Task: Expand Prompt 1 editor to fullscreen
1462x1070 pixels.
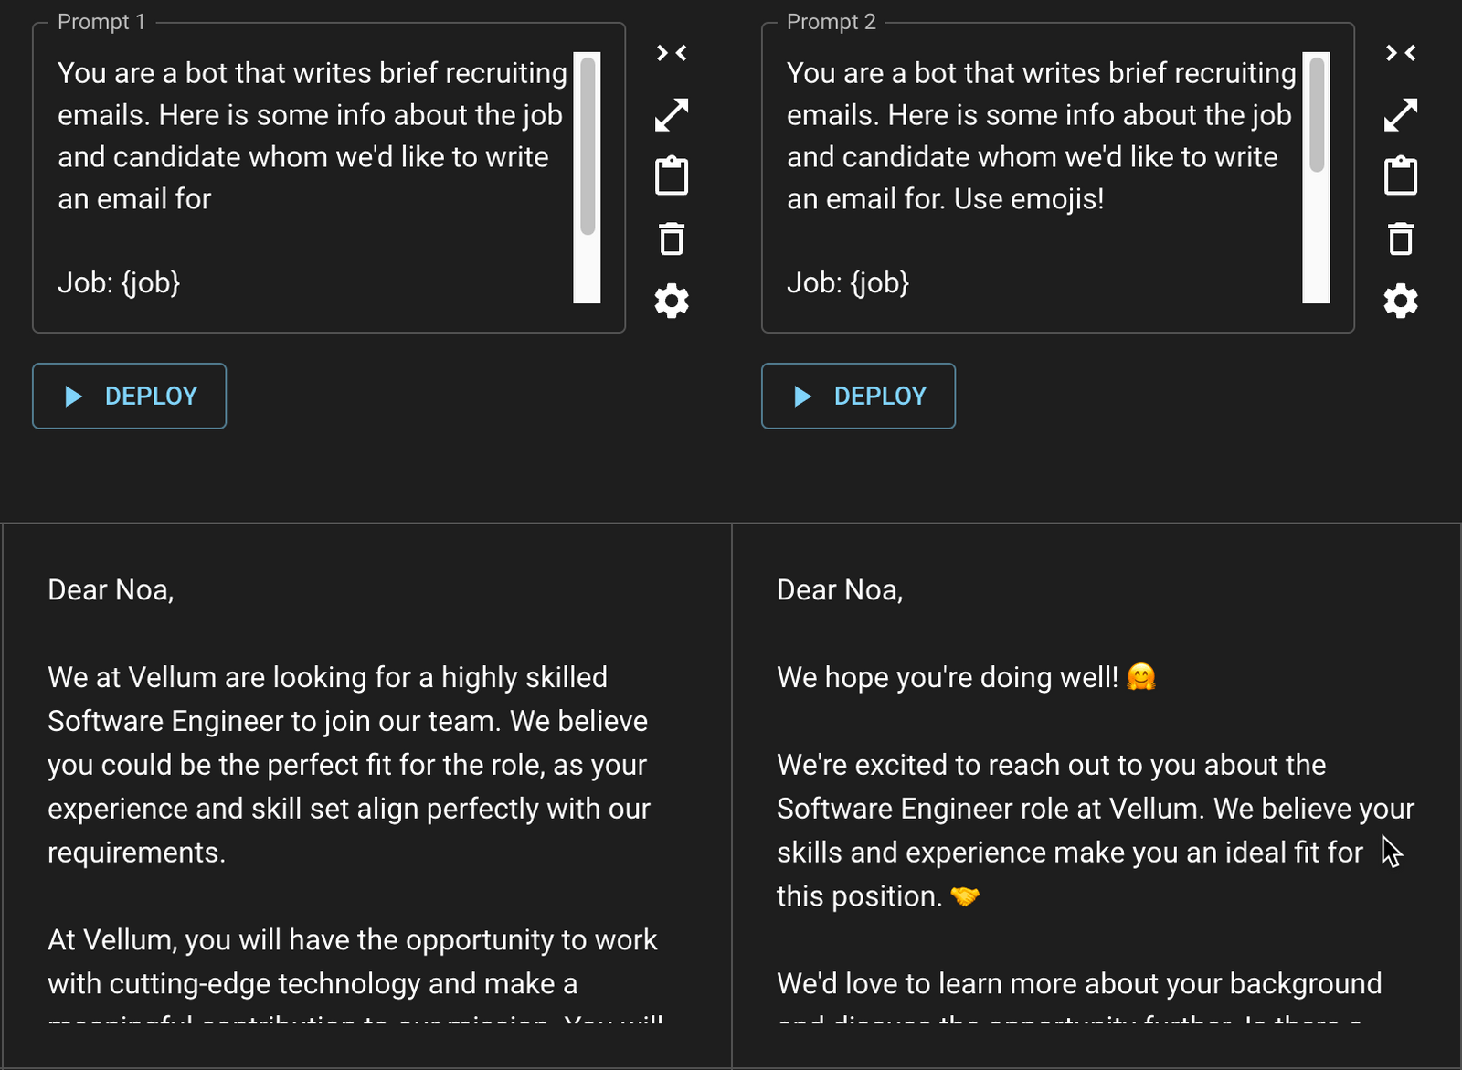Action: pyautogui.click(x=672, y=113)
